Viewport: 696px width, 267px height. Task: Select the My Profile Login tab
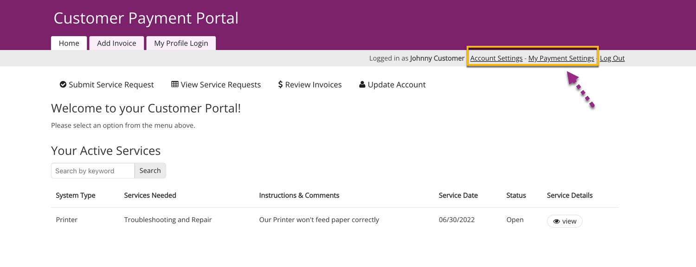(181, 43)
